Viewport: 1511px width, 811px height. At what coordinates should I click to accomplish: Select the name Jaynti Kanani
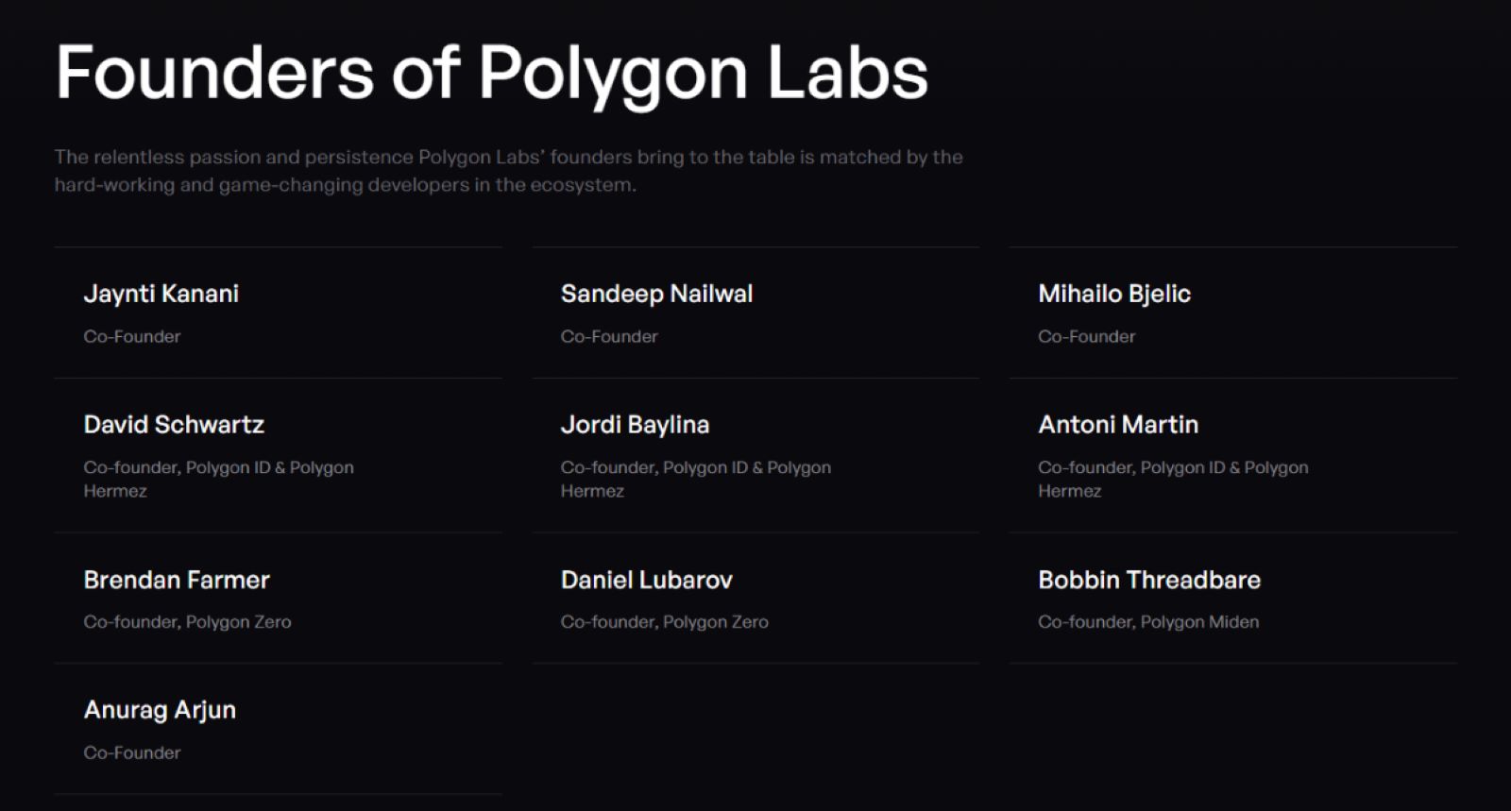coord(161,295)
